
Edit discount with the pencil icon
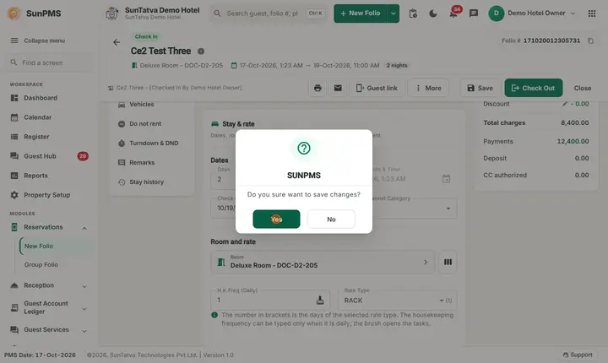click(x=565, y=104)
